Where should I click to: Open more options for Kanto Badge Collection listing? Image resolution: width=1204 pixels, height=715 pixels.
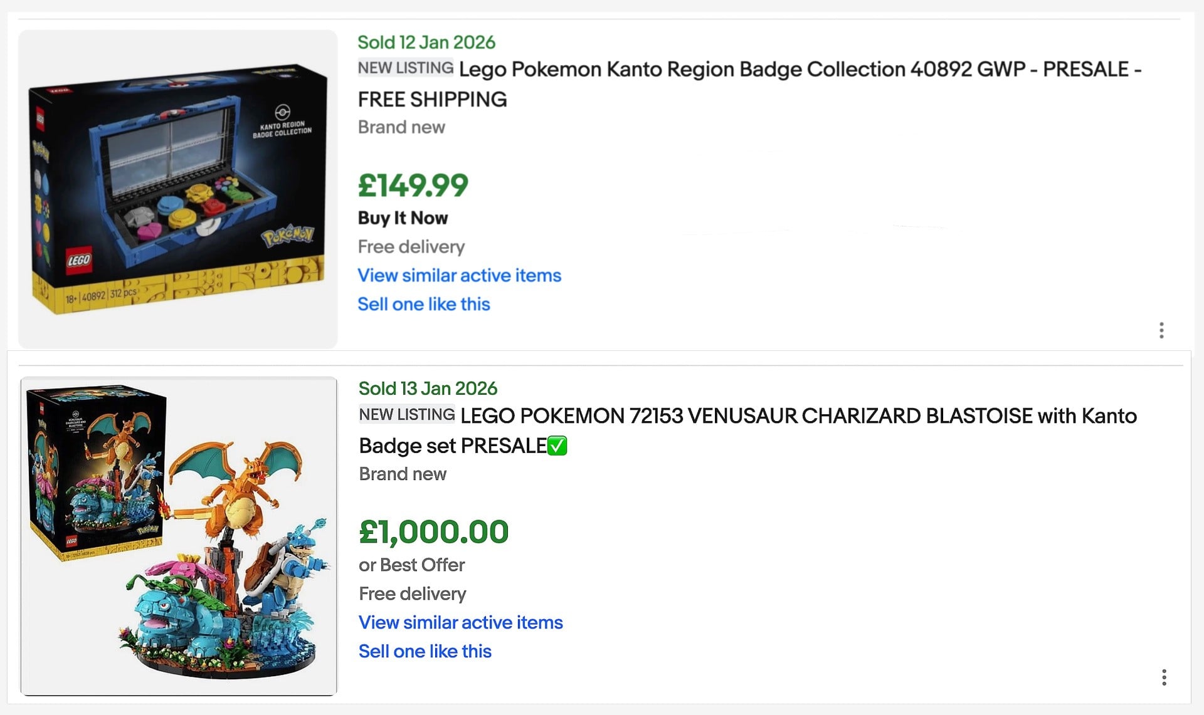point(1161,330)
